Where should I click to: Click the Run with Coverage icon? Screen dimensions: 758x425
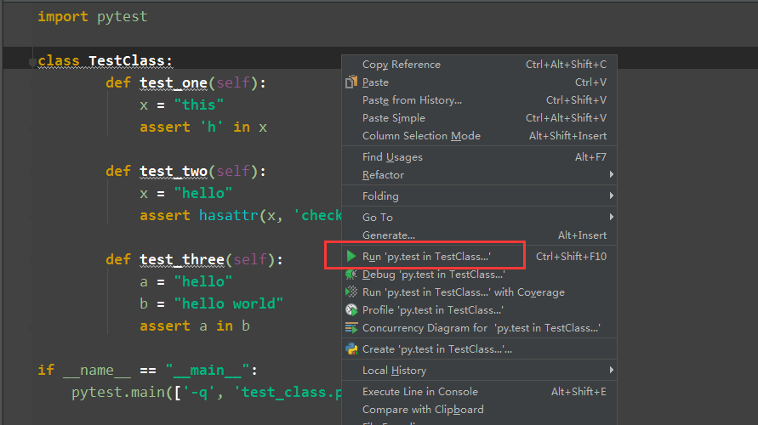tap(351, 292)
